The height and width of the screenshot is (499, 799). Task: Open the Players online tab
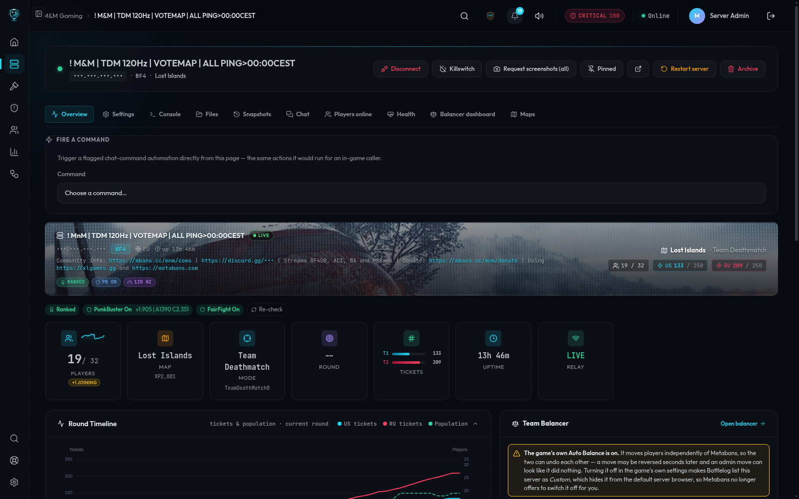tap(348, 114)
